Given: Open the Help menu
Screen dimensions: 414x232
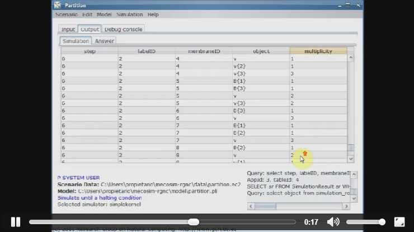Looking at the screenshot, I should point(153,15).
